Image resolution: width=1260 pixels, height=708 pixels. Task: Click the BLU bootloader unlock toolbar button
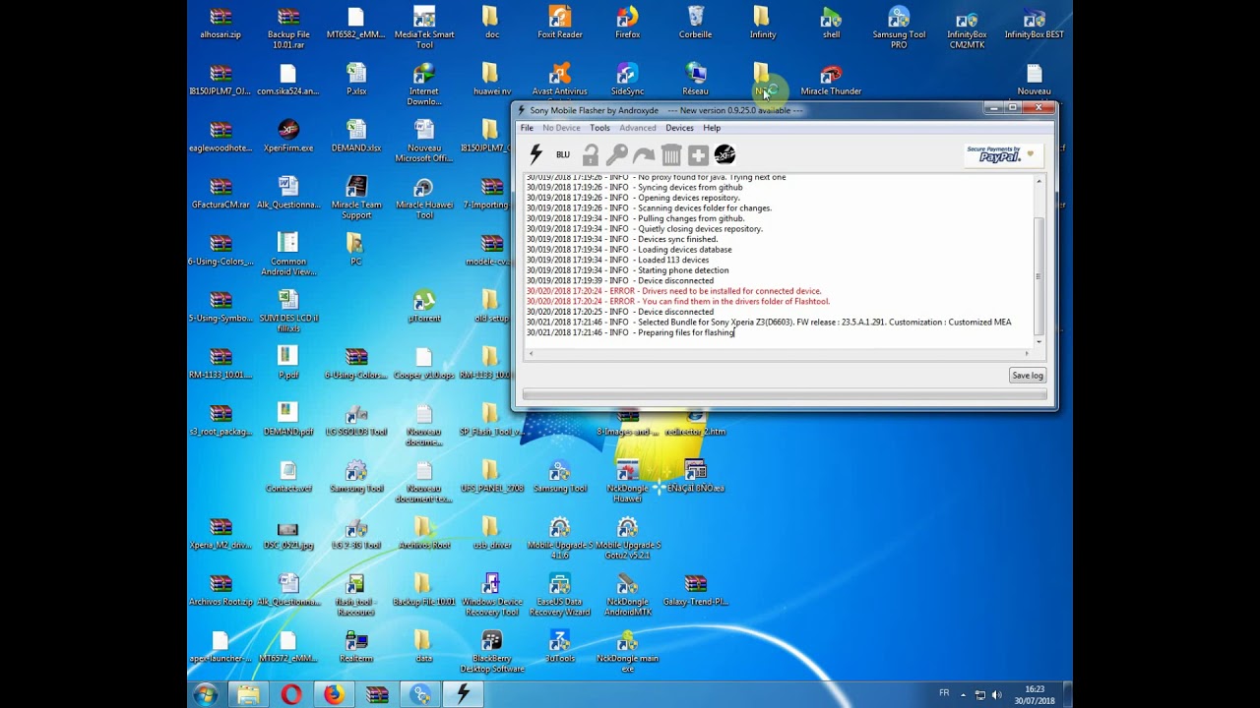tap(563, 154)
